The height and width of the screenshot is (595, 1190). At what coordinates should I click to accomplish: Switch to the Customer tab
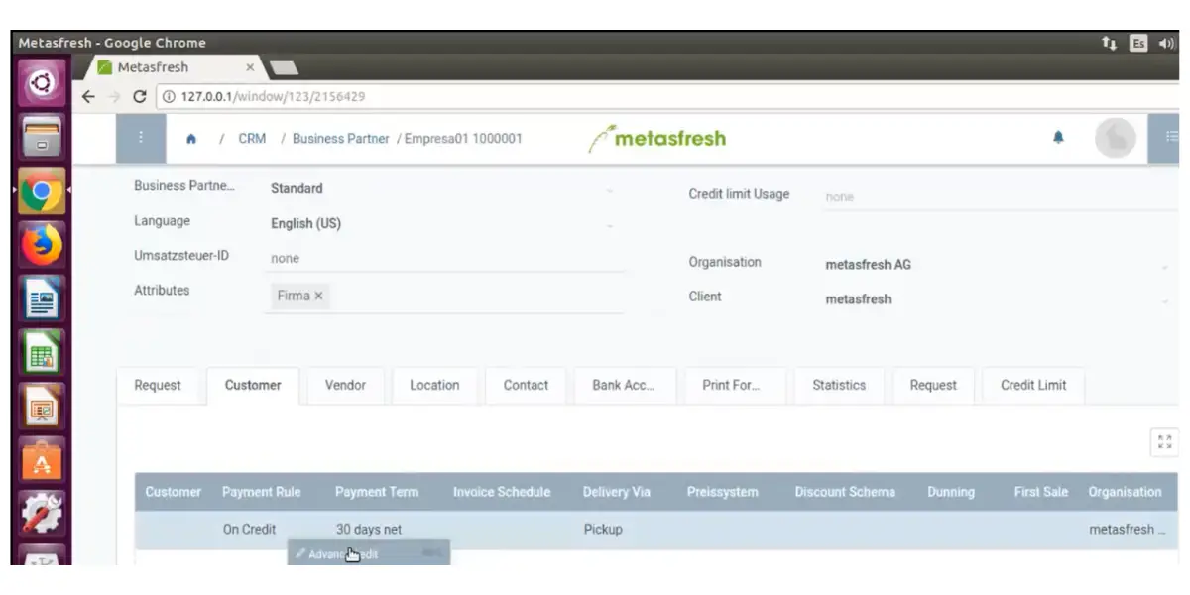tap(253, 385)
